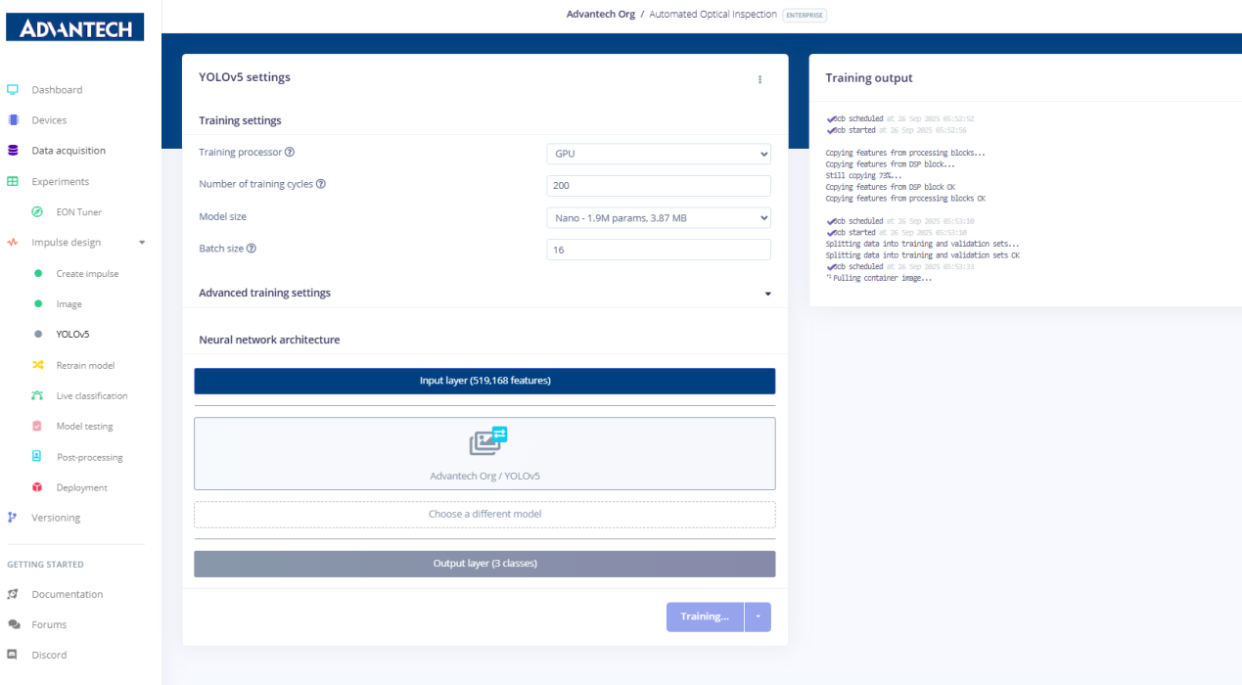Click Choose a different model
Viewport: 1242px width, 685px height.
pos(484,514)
